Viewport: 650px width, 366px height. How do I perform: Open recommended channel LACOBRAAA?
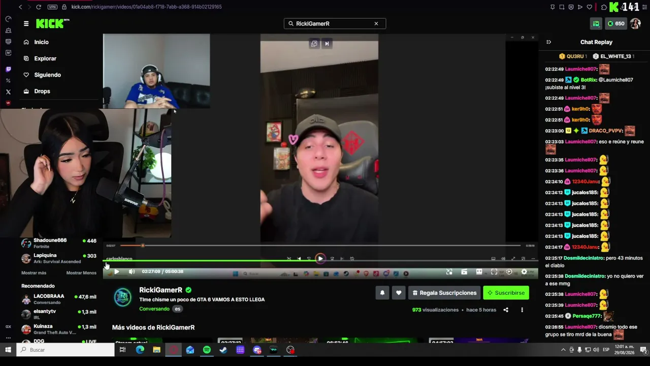(59, 299)
